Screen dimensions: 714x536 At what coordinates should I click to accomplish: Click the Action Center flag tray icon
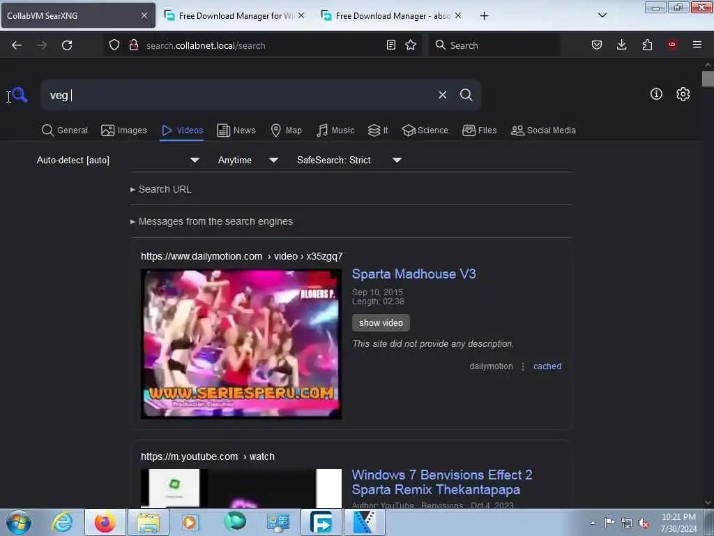[609, 523]
